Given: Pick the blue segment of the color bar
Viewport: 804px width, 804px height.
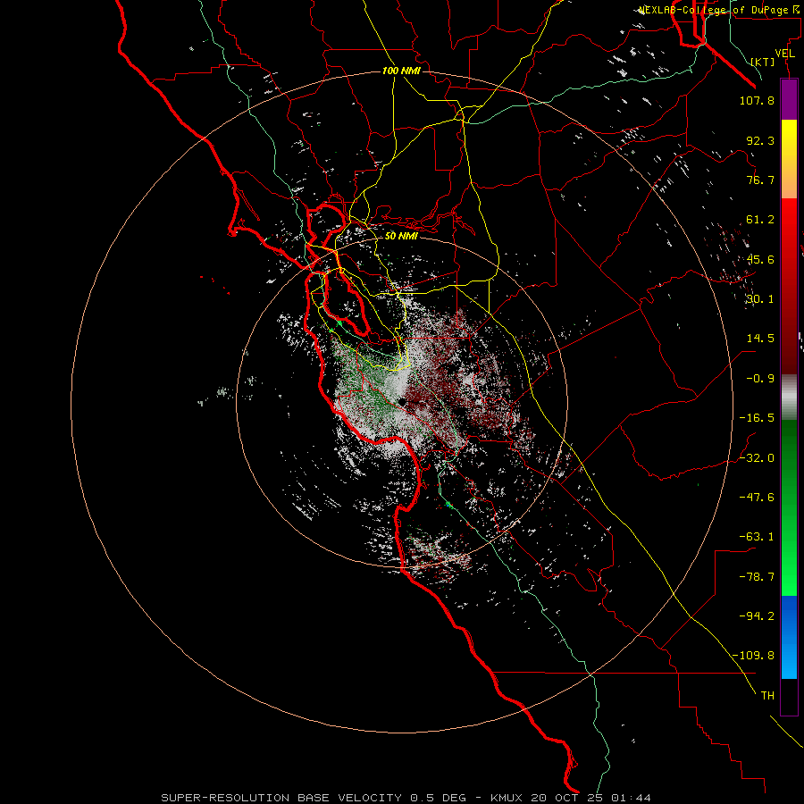Looking at the screenshot, I should point(789,637).
